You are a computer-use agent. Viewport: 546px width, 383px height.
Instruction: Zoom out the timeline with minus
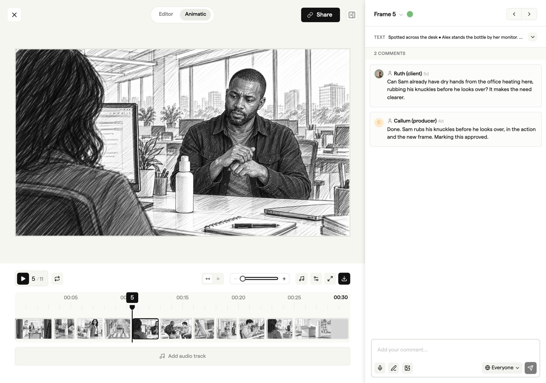[235, 279]
